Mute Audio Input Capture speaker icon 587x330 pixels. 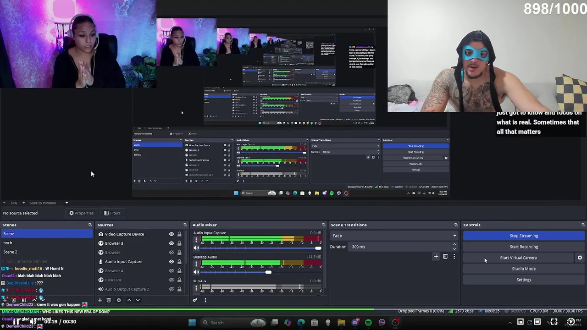click(196, 248)
